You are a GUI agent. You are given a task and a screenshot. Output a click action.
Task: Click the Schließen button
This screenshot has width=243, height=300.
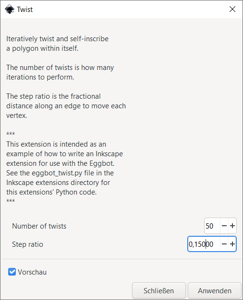pos(159,290)
